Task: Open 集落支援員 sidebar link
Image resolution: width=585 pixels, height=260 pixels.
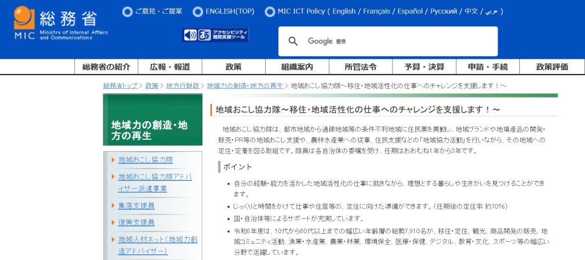Action: [x=136, y=206]
